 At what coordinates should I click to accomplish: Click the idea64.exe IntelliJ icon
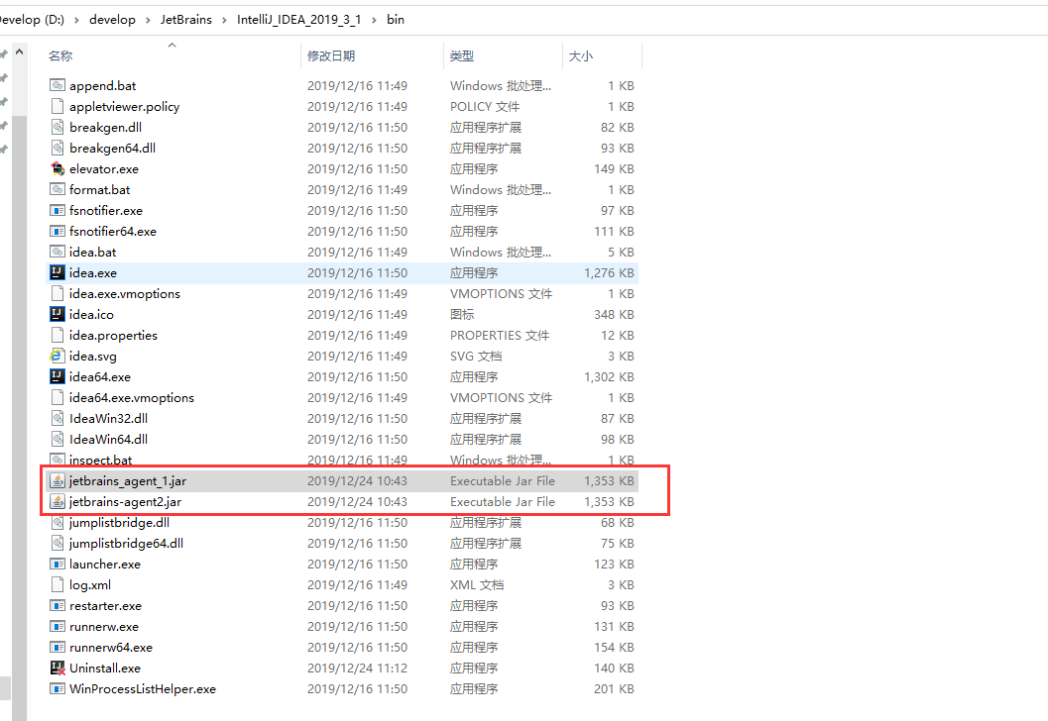coord(58,376)
